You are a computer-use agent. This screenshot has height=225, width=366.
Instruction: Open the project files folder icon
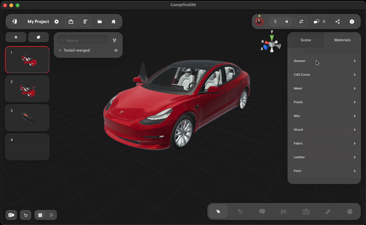100,21
